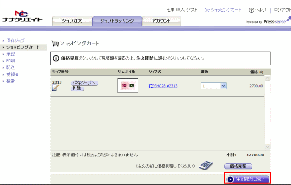Click the play arrow icon on 注文開始に進む
The height and width of the screenshot is (185, 291).
230,179
